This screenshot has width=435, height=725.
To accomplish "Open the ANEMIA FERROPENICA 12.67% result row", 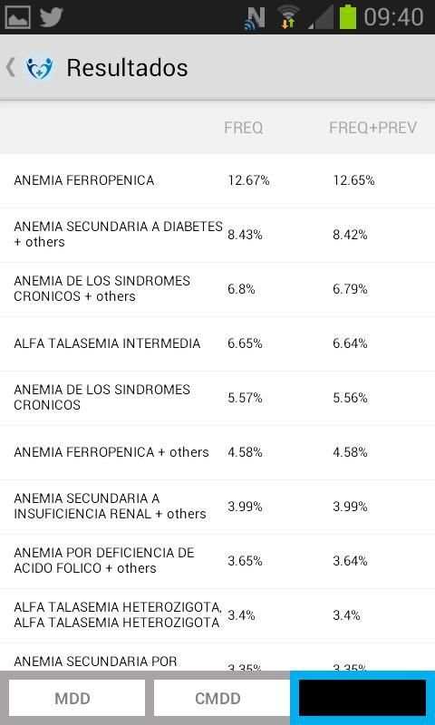I will [217, 180].
